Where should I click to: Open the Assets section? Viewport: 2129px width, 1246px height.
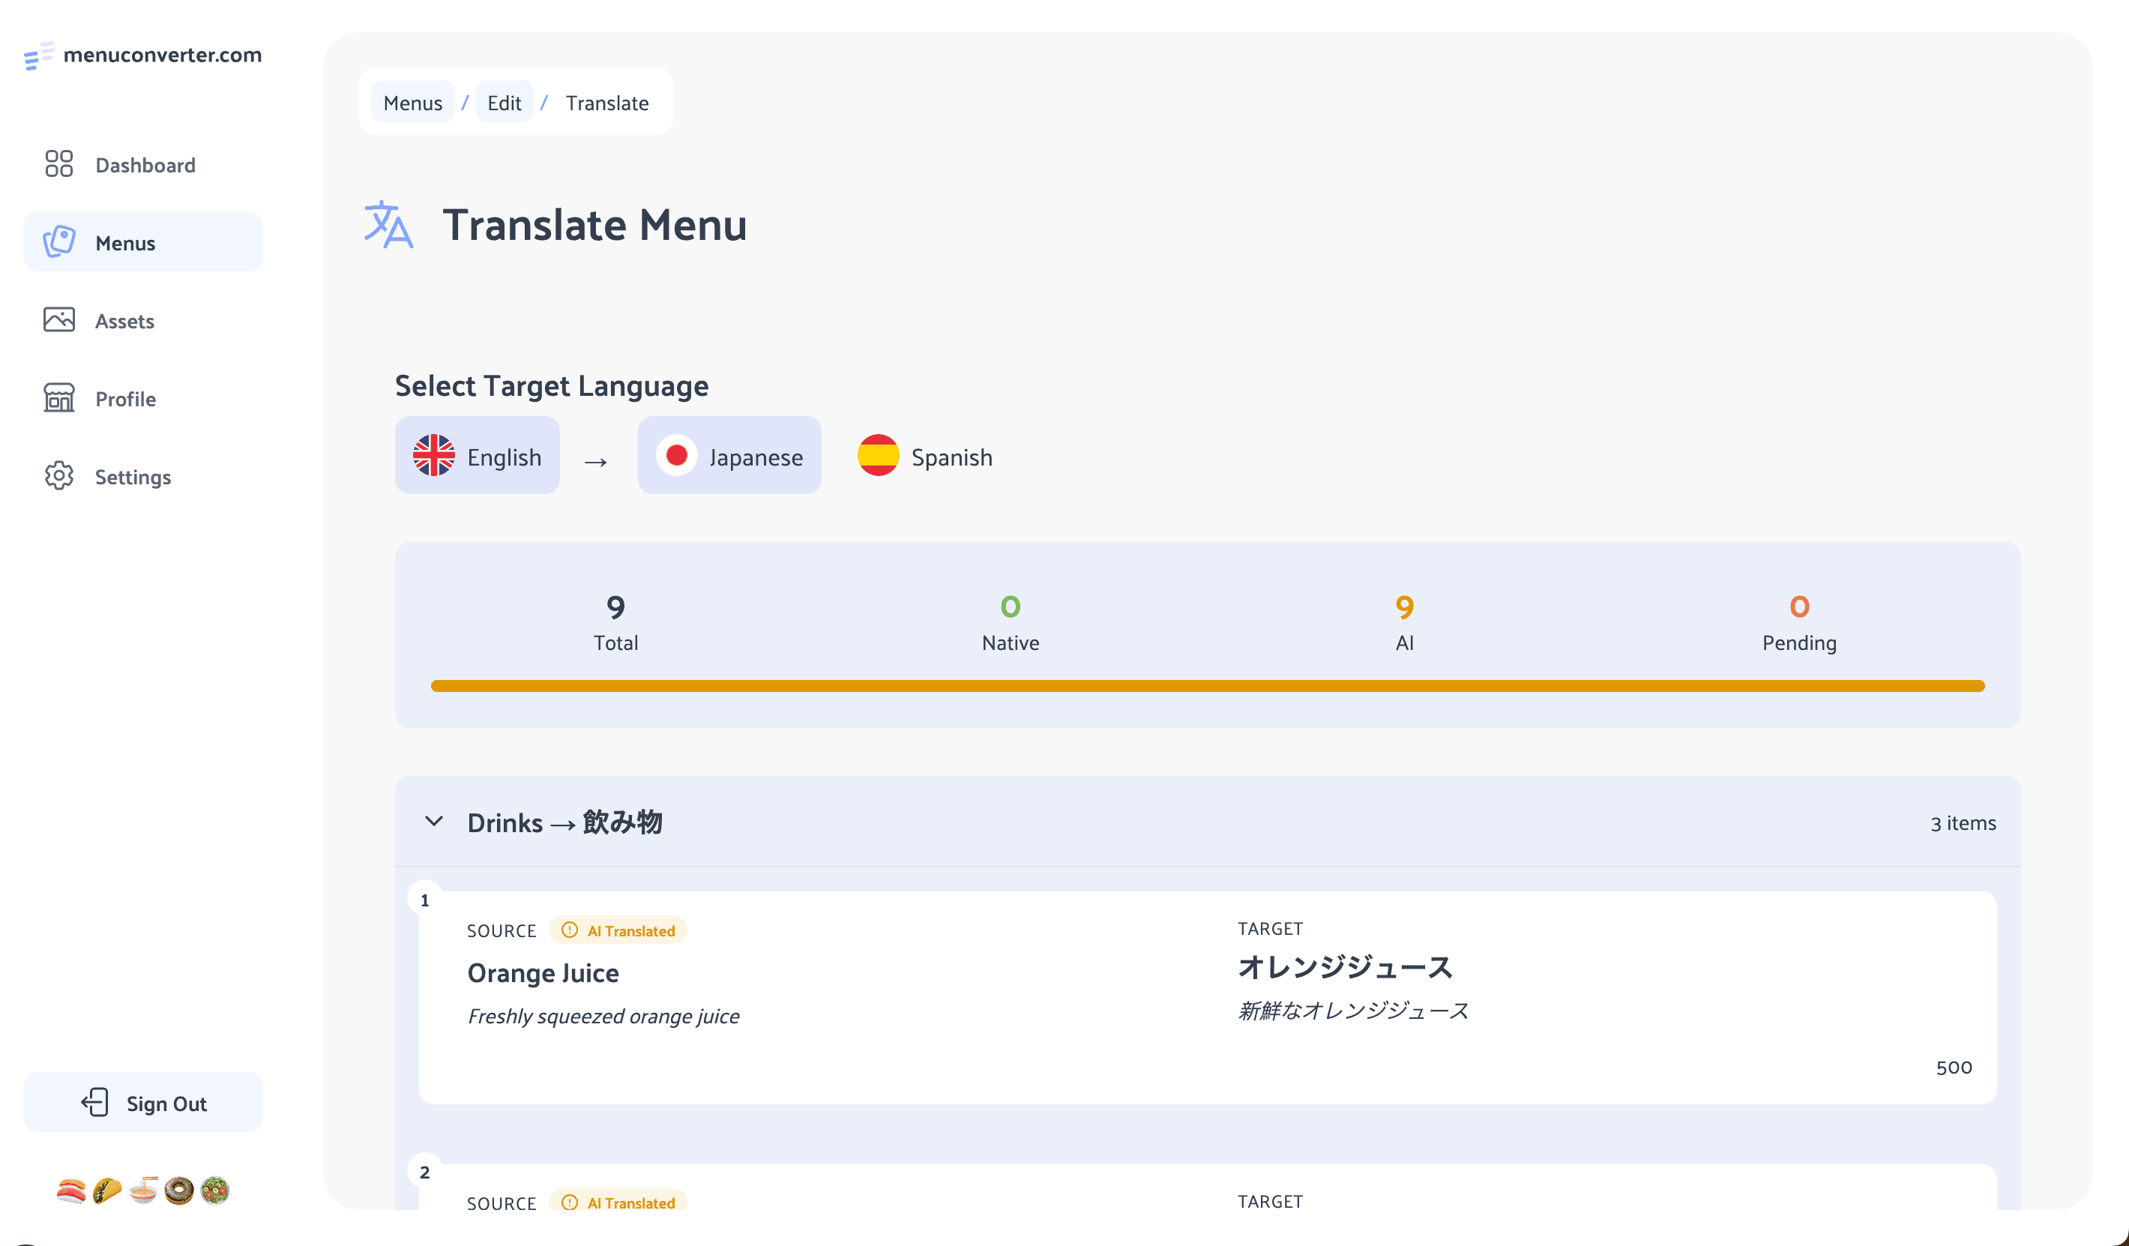(124, 320)
